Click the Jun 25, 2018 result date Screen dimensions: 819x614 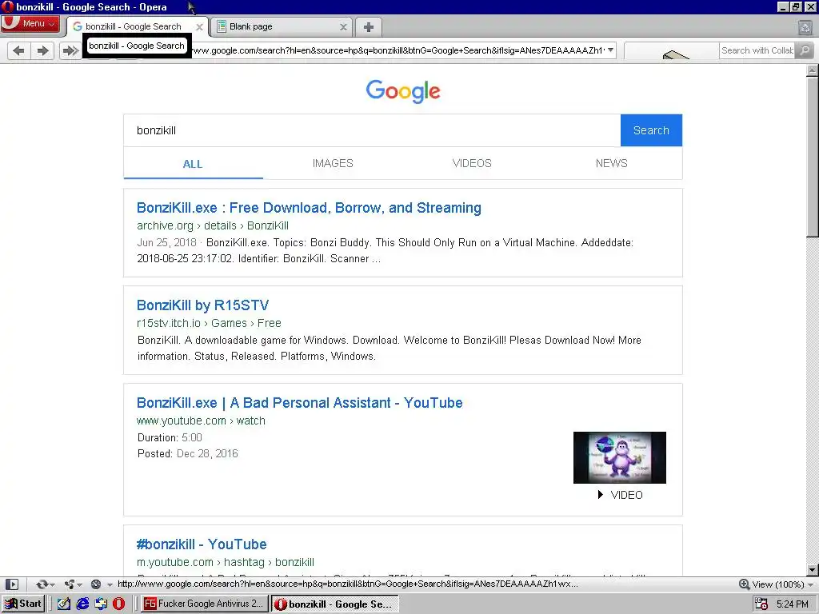point(166,243)
